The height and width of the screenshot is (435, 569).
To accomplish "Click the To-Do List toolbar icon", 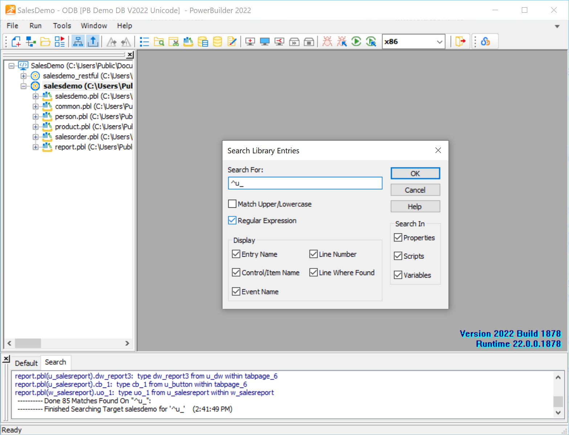I will click(144, 42).
